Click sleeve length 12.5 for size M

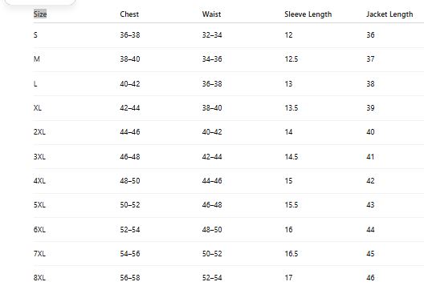291,59
